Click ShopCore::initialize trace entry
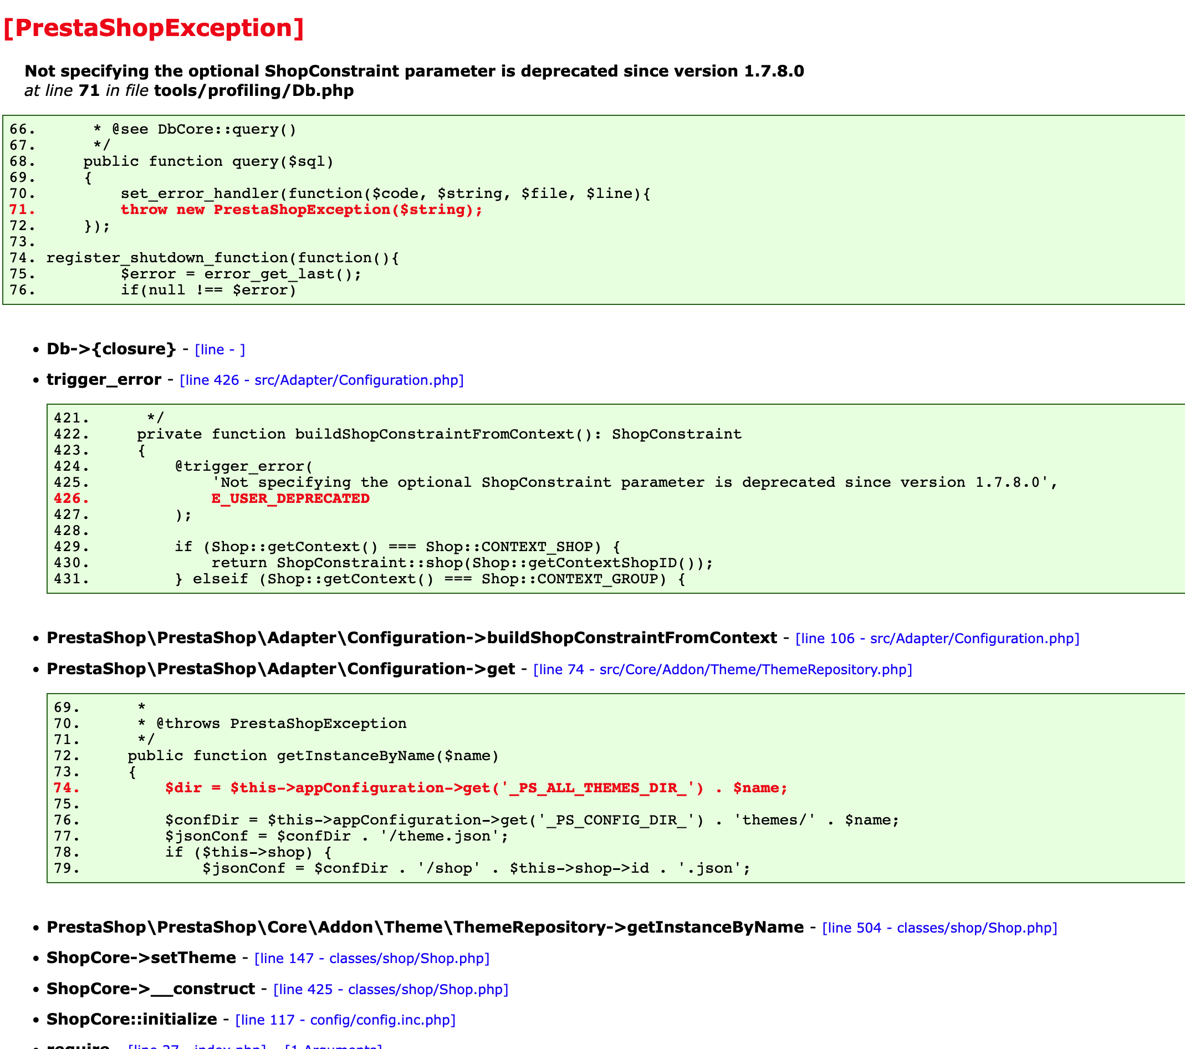Screen dimensions: 1185x1049 point(131,1020)
